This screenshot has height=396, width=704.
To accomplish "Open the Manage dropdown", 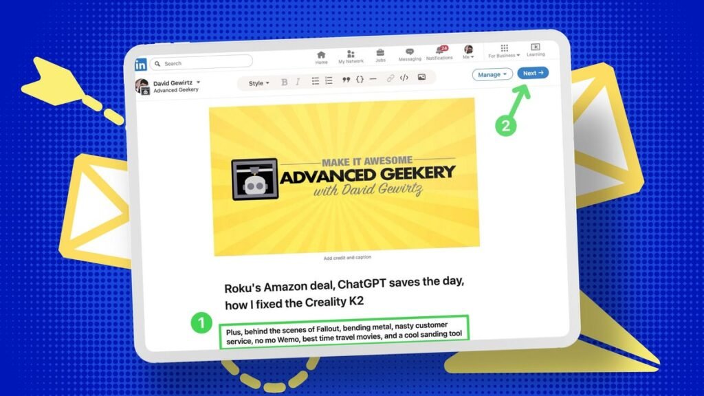I will point(492,74).
